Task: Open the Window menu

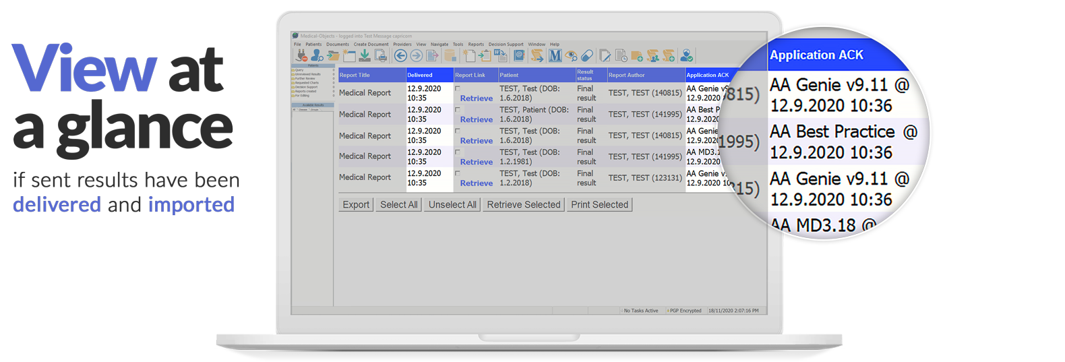Action: click(537, 44)
